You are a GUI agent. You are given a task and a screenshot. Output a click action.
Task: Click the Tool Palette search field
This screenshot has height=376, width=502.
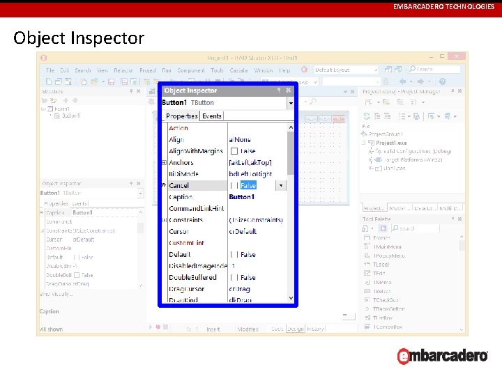tap(416, 228)
